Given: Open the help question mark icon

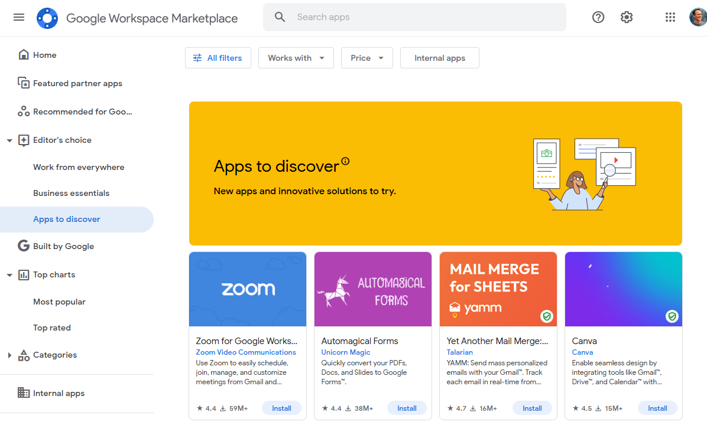Looking at the screenshot, I should [x=598, y=17].
